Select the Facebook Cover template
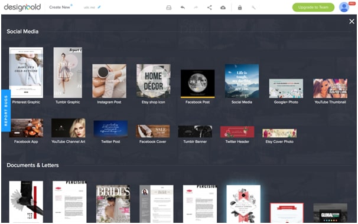The width and height of the screenshot is (358, 224). point(153,131)
